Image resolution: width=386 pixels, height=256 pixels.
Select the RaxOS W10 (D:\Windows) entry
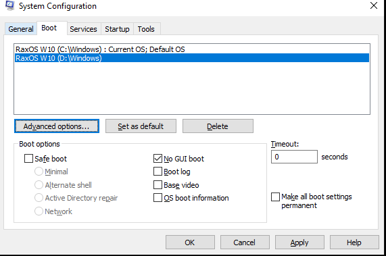coord(192,58)
